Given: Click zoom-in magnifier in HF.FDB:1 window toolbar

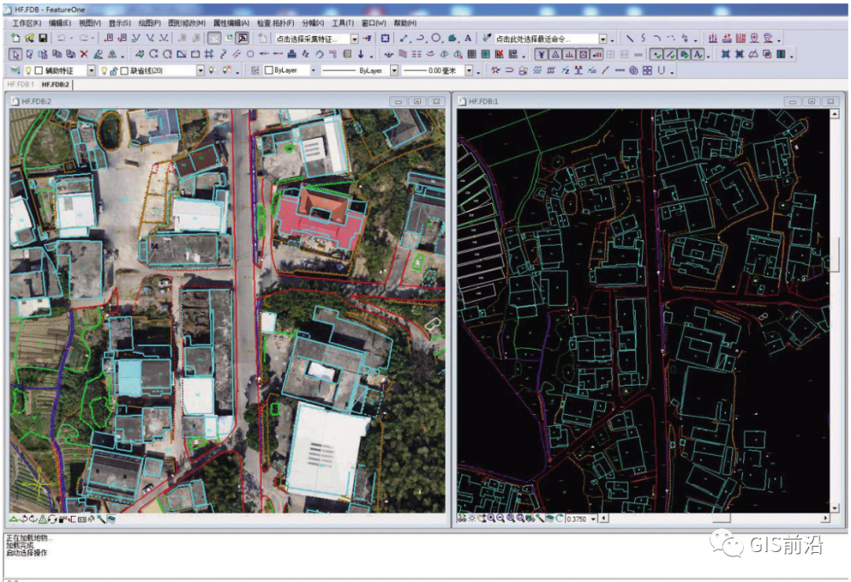Looking at the screenshot, I should (x=491, y=518).
